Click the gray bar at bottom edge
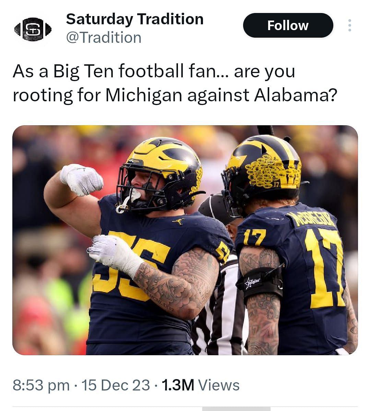This screenshot has width=370, height=411. click(x=236, y=409)
